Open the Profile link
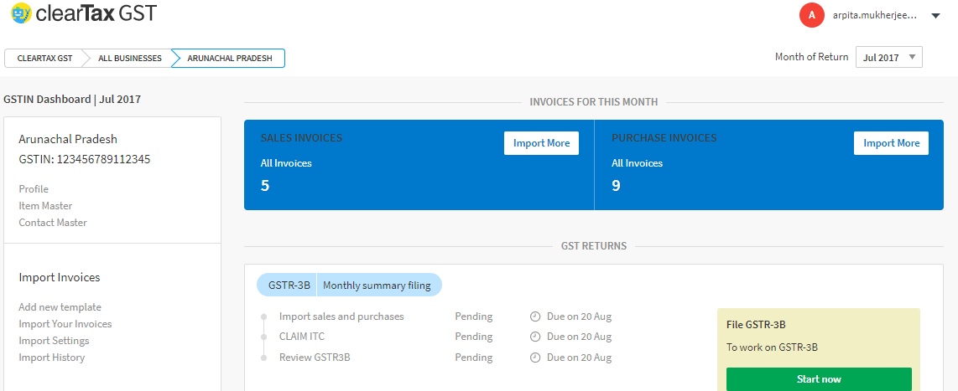The image size is (958, 391). 34,189
